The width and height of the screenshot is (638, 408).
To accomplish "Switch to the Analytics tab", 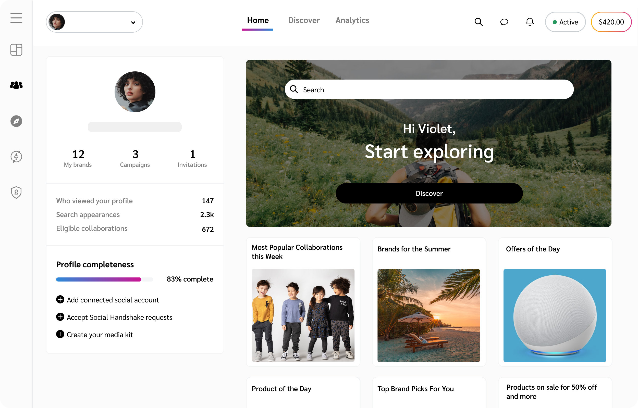I will 352,20.
